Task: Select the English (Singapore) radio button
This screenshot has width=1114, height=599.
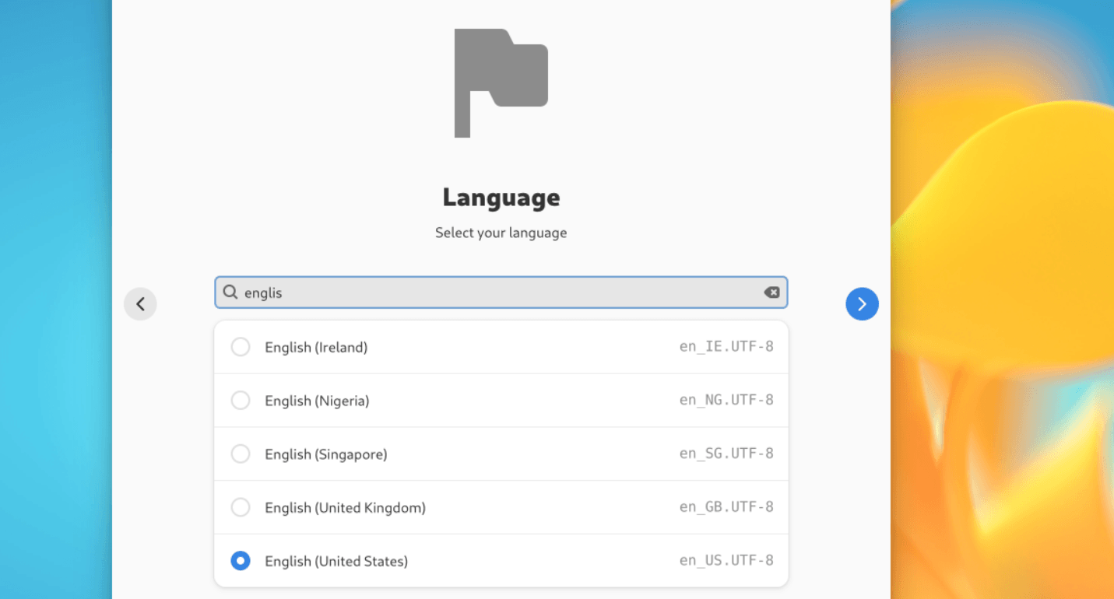Action: click(x=241, y=454)
